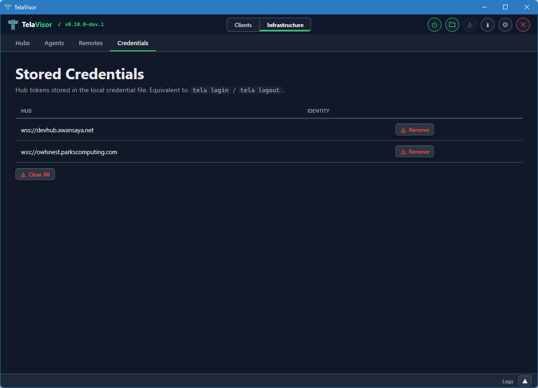Viewport: 538px width, 388px height.
Task: Open the Agents tab
Action: [x=54, y=43]
